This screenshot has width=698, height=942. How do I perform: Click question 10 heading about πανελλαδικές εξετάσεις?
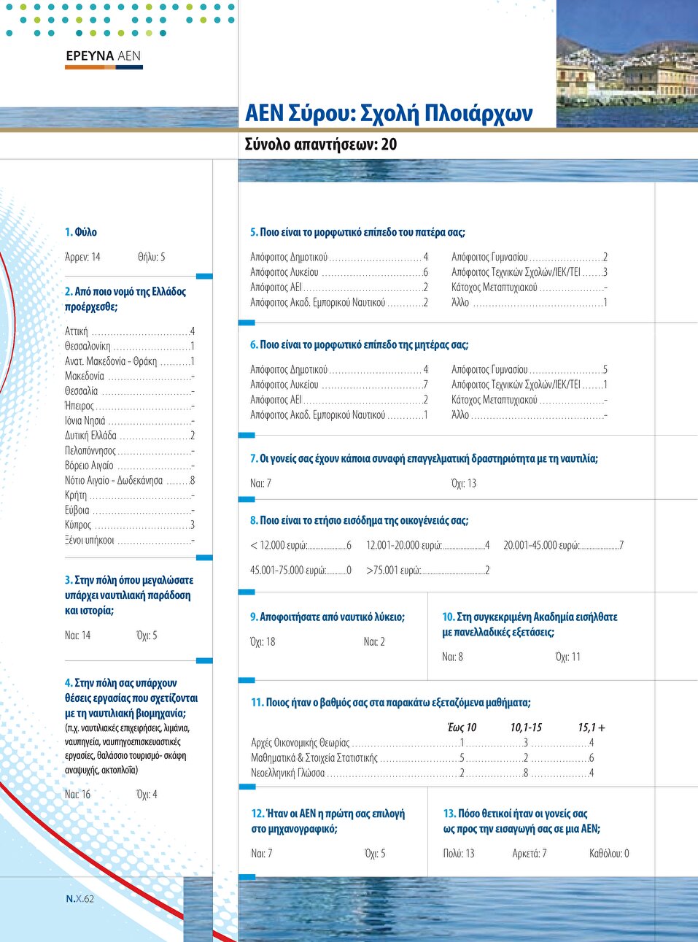point(530,625)
